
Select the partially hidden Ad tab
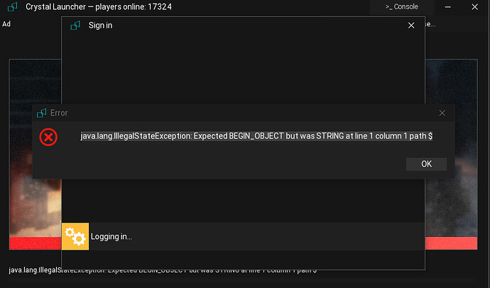coord(6,23)
